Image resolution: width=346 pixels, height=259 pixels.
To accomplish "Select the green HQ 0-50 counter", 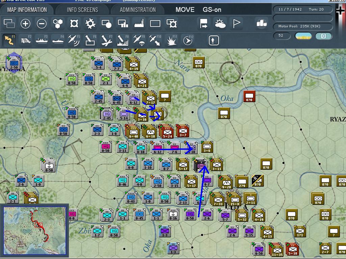I will (72, 79).
